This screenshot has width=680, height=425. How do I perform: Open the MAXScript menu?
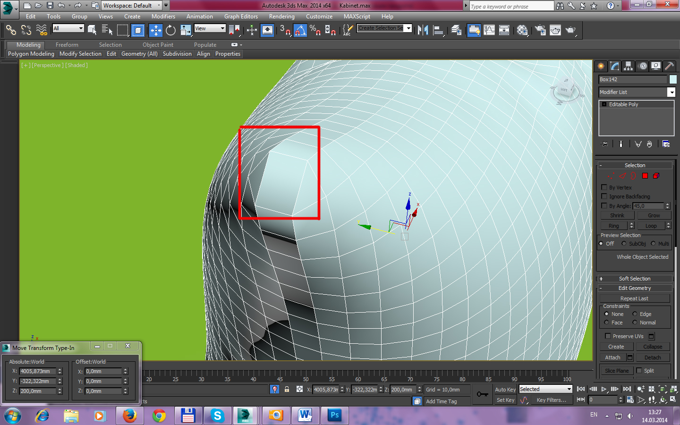(x=357, y=17)
